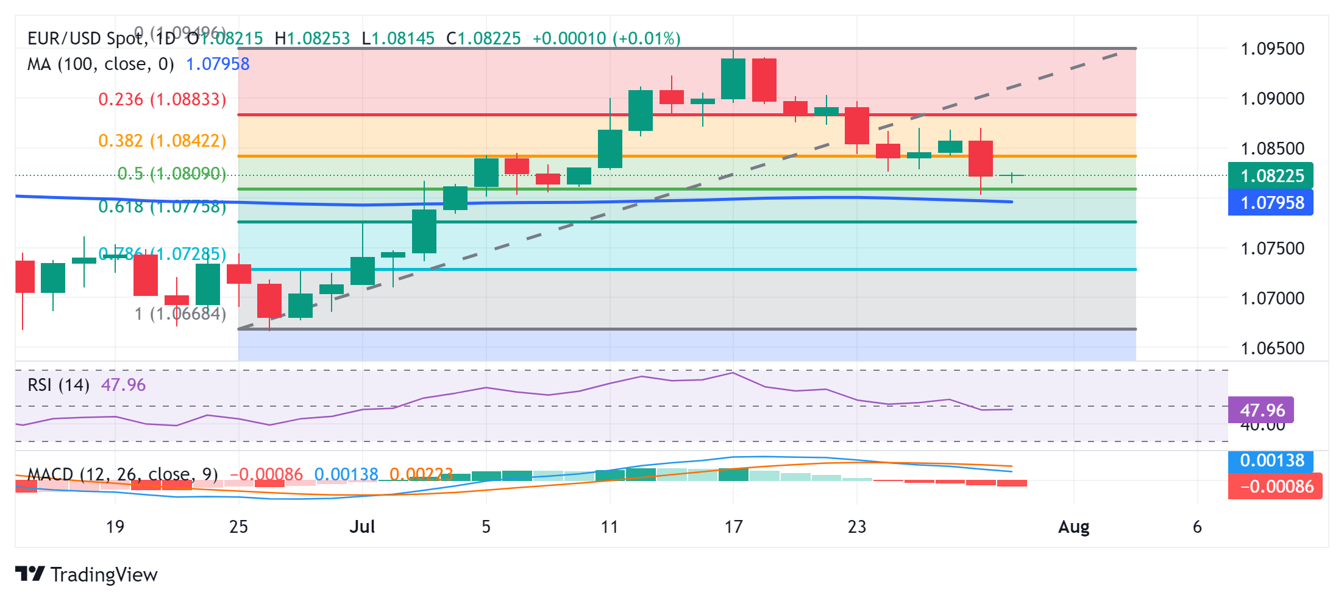The image size is (1344, 601).
Task: Click the 25 date label on time axis
Action: 238,527
